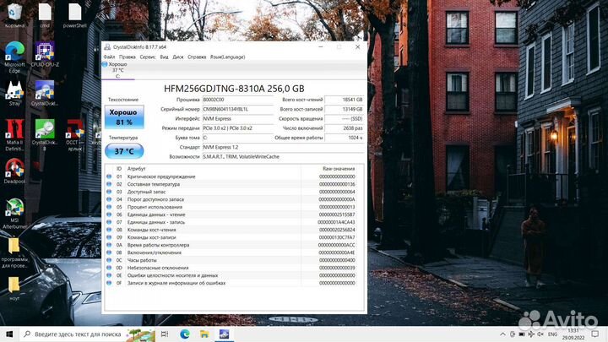Open the 'ноут' folder on desktop
Viewport: 608px width, 342px height.
pos(14,289)
